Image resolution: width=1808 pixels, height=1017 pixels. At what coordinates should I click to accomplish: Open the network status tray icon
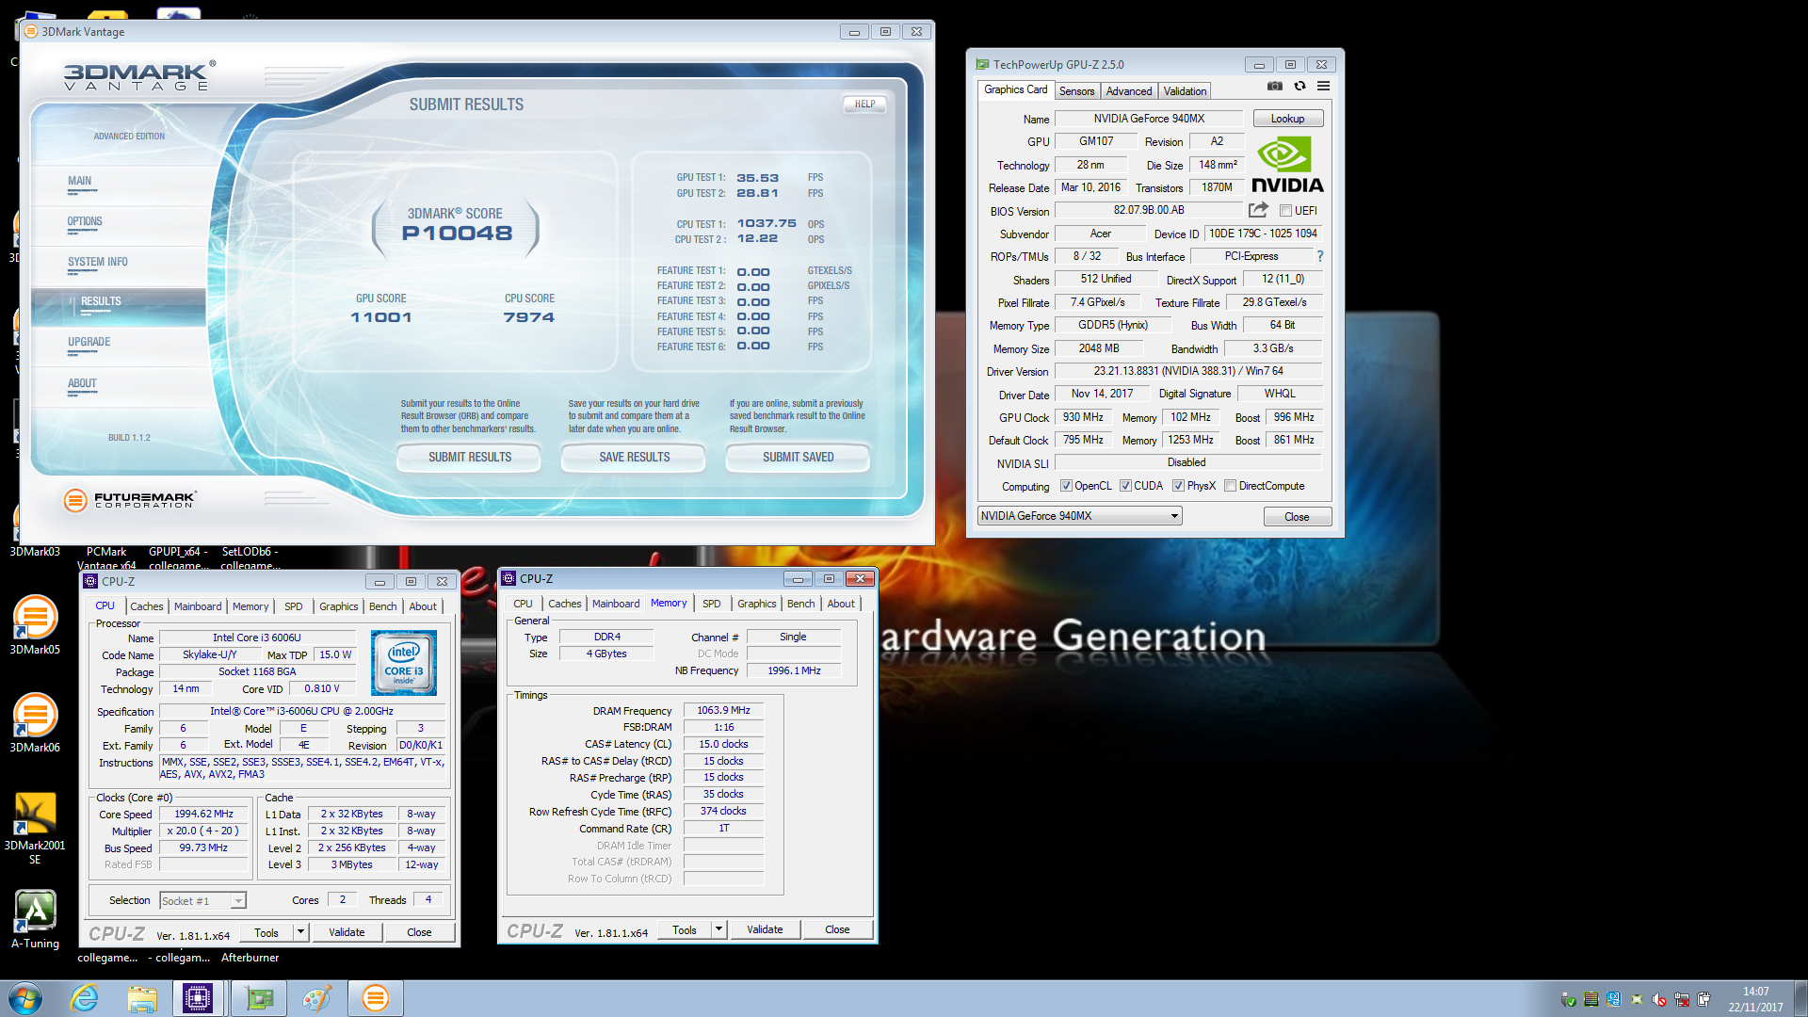1682,999
